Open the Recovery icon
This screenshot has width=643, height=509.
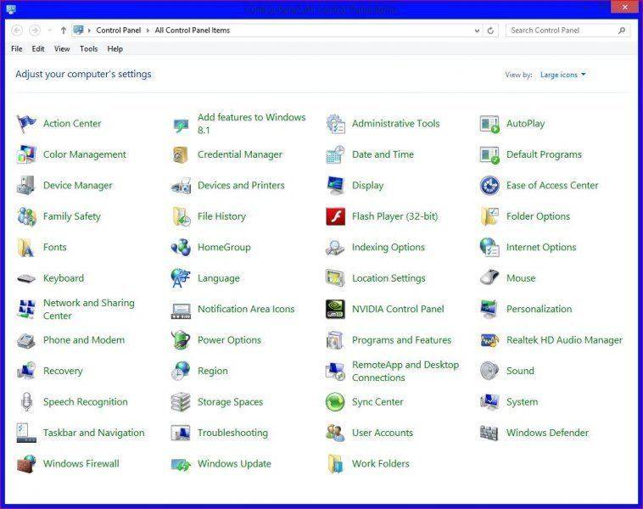pos(26,371)
